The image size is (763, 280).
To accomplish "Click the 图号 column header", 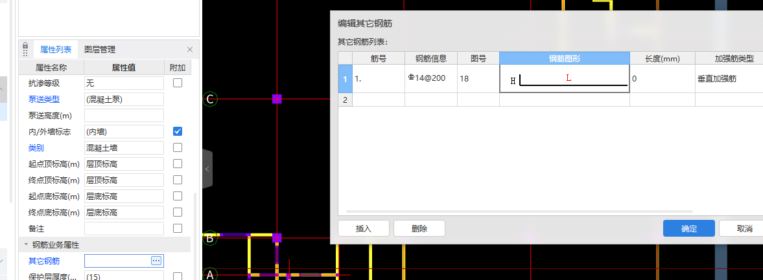I will [478, 59].
